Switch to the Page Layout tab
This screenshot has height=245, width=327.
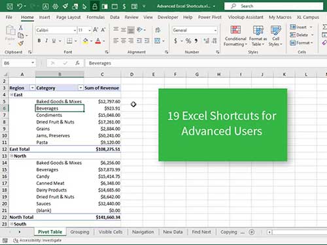click(x=69, y=17)
